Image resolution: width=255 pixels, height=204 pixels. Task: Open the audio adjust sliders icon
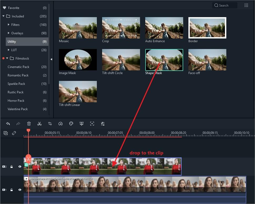coord(103,124)
